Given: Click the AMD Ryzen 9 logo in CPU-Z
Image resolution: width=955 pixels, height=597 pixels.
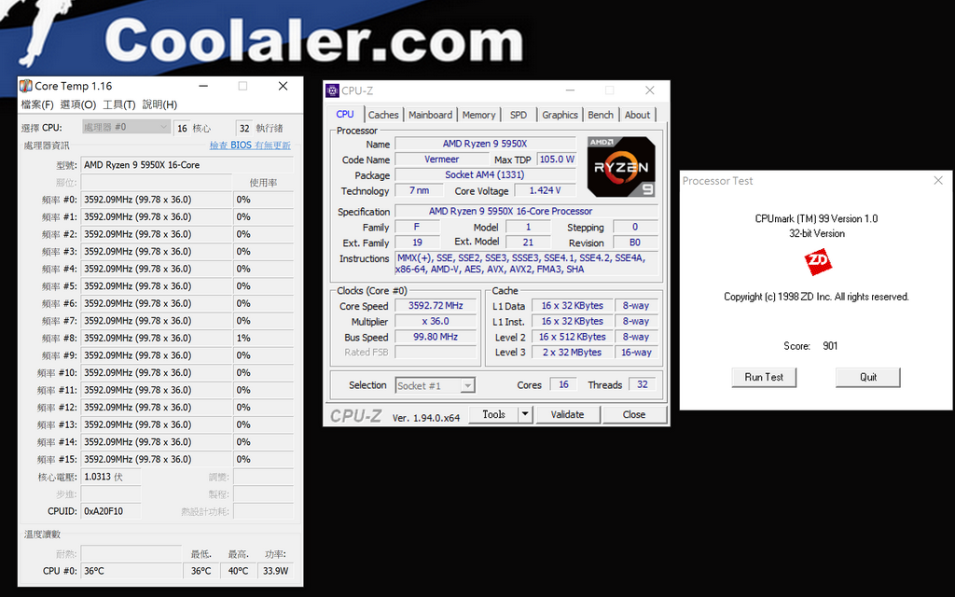Looking at the screenshot, I should click(x=621, y=166).
